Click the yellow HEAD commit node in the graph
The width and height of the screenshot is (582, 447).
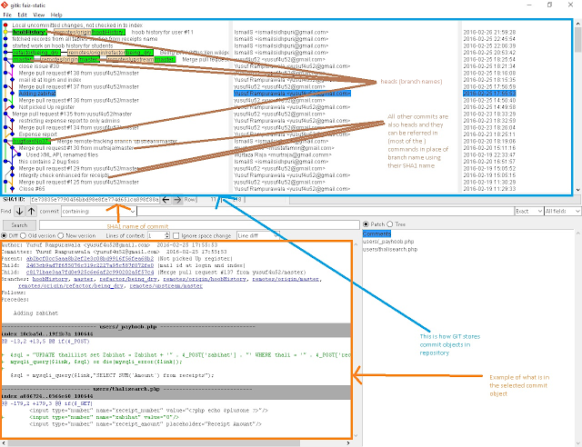point(5,33)
